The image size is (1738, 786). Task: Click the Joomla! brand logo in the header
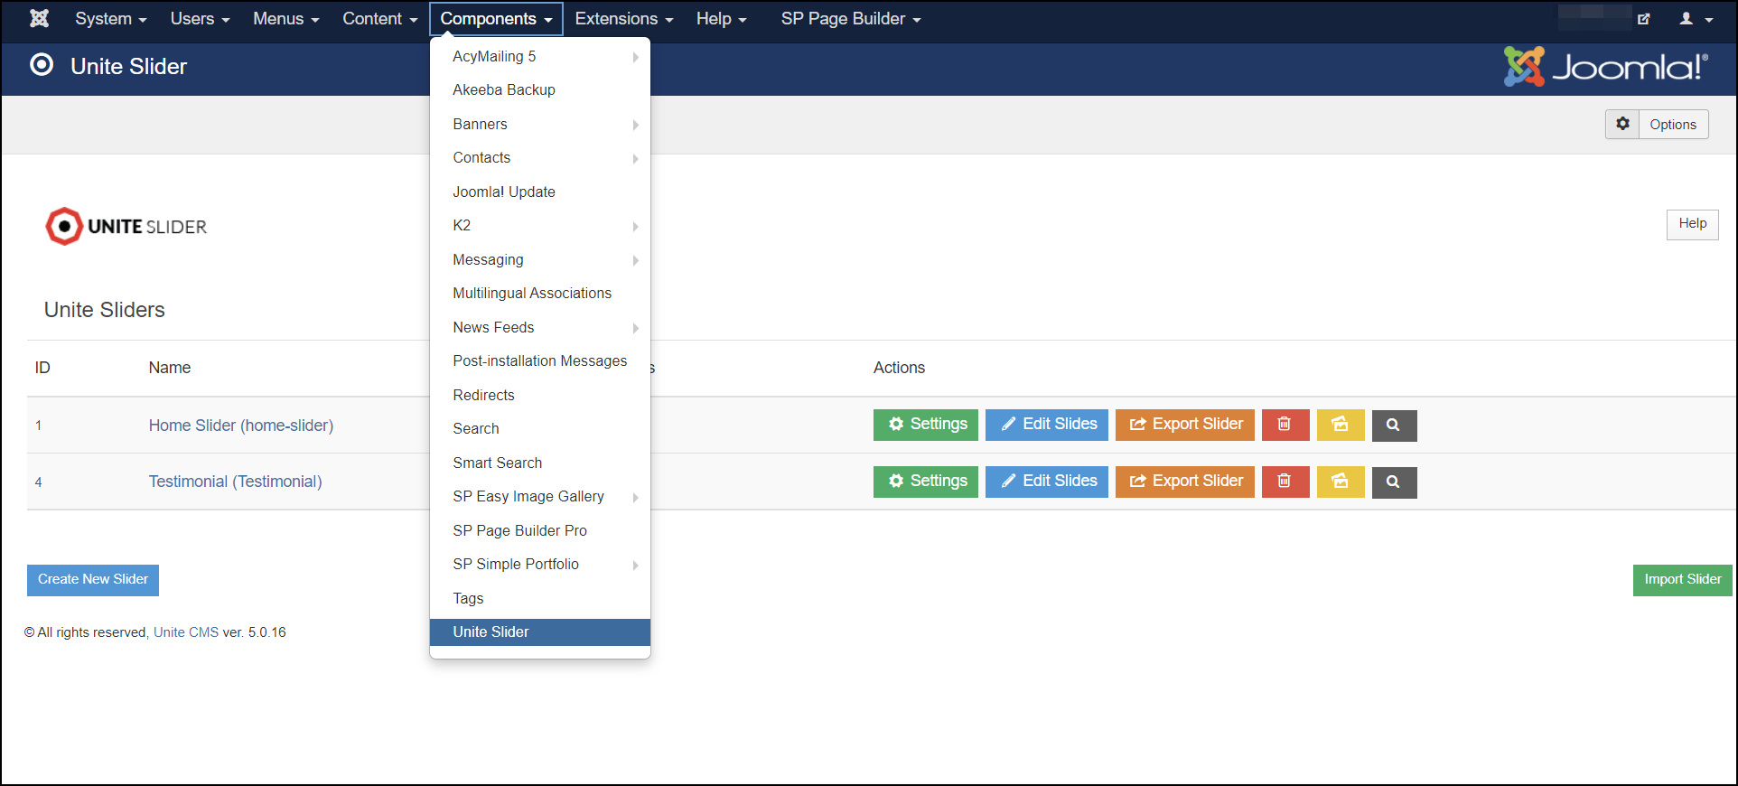pos(1605,66)
